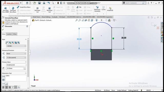
Task: Click the primary value spinner arrows
Action: (25, 68)
